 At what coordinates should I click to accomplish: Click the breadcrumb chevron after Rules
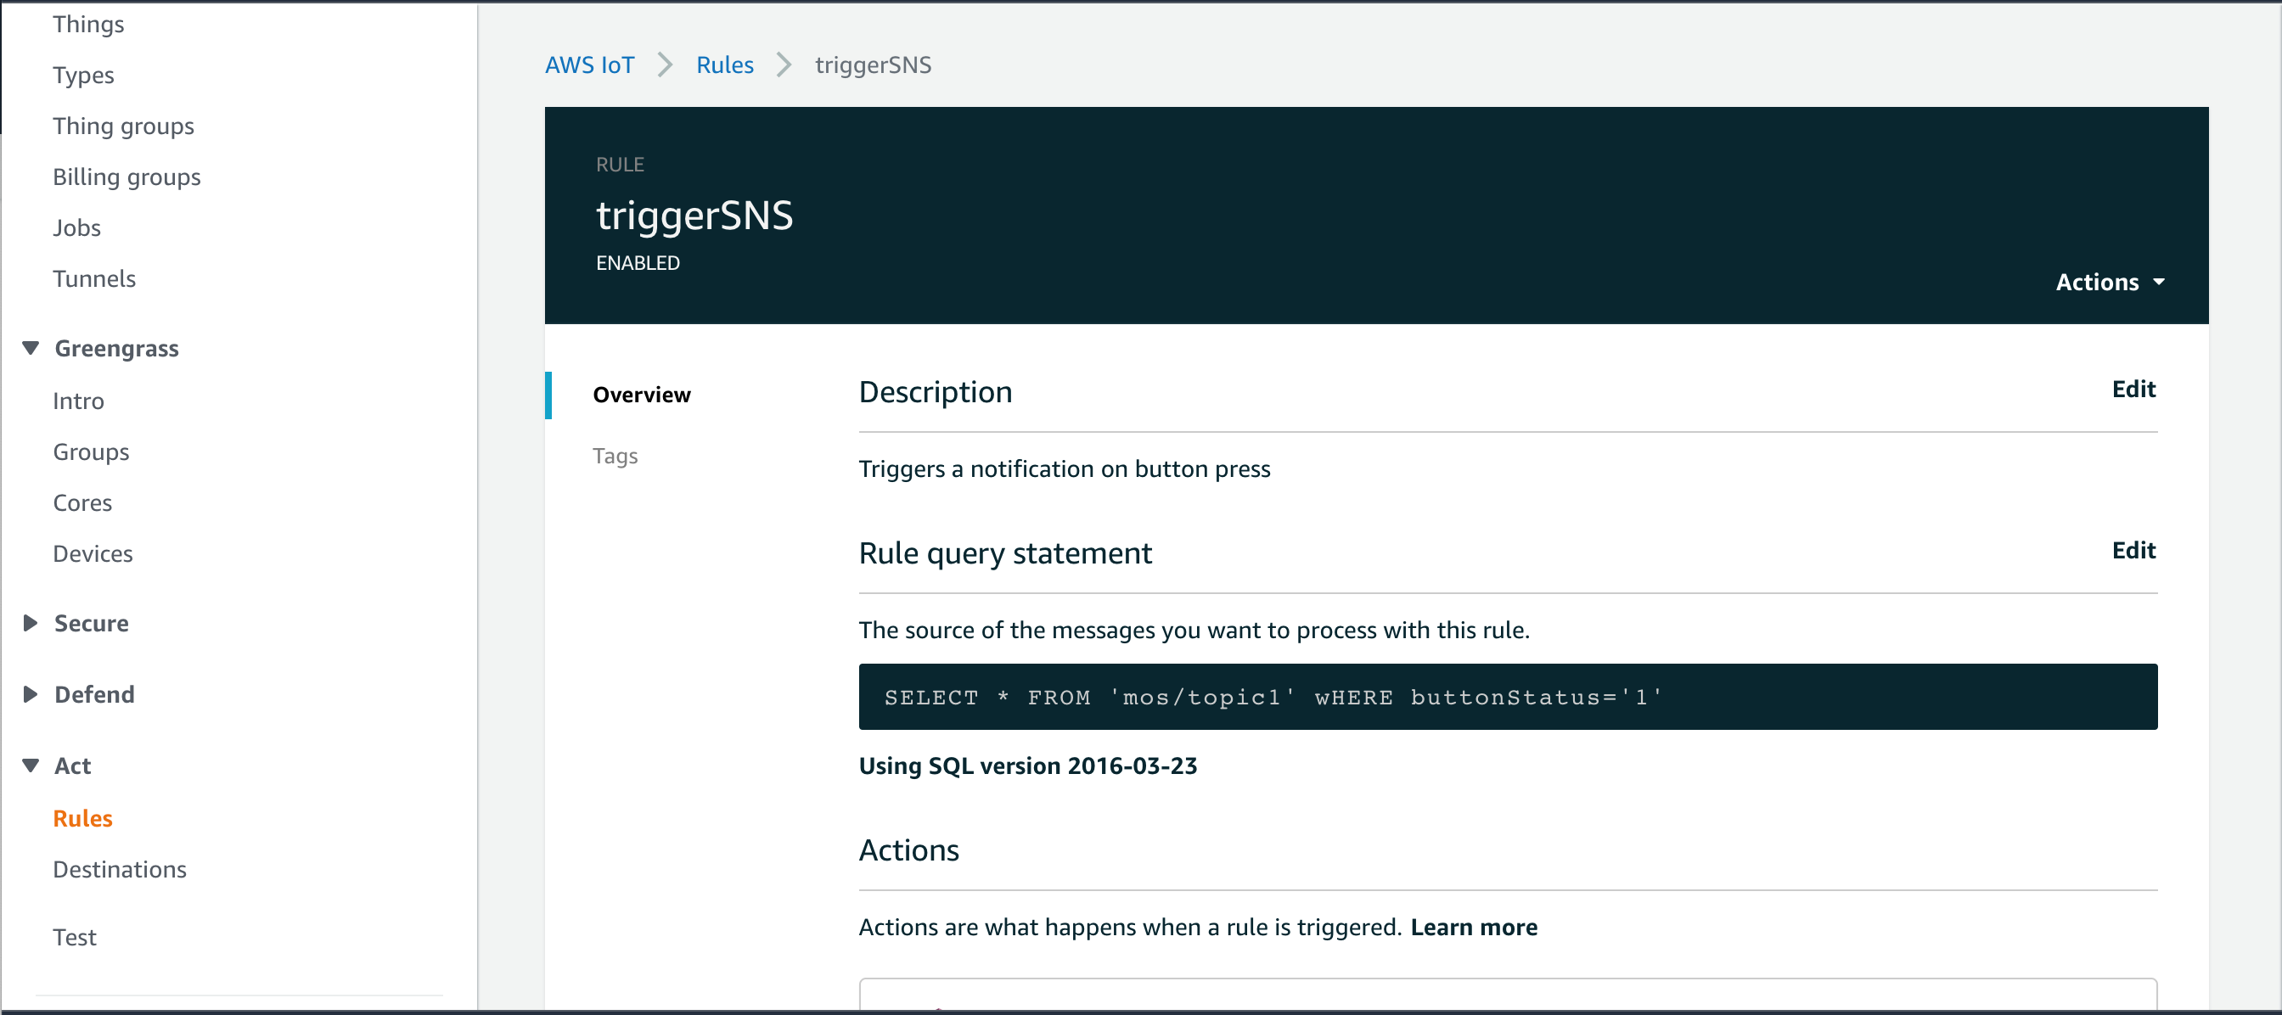click(x=784, y=64)
